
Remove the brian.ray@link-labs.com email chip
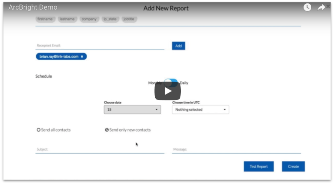pyautogui.click(x=82, y=57)
